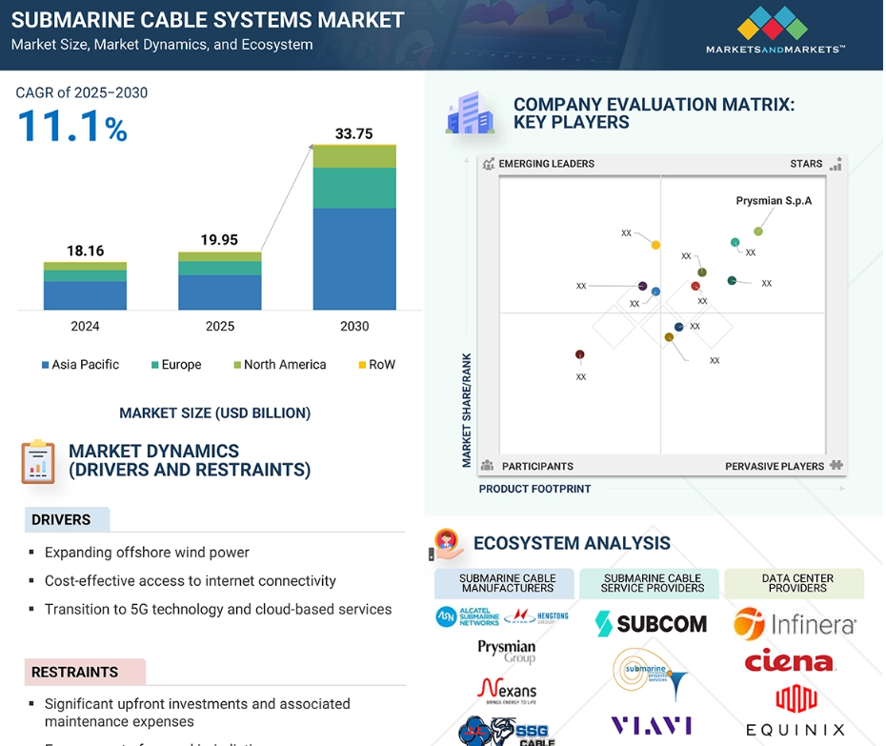The width and height of the screenshot is (886, 746).
Task: Click the Asia Pacific blue legend swatch
Action: (x=45, y=365)
